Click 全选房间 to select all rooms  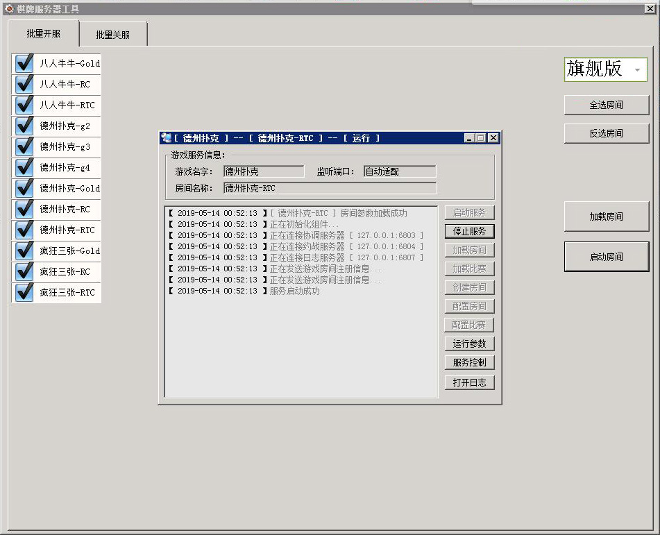click(x=607, y=105)
